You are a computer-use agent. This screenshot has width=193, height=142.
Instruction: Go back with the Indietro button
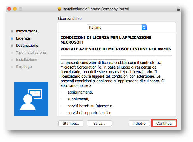[139, 123]
